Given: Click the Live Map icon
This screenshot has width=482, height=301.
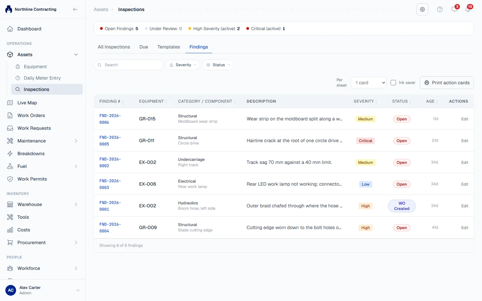Looking at the screenshot, I should click(x=10, y=103).
